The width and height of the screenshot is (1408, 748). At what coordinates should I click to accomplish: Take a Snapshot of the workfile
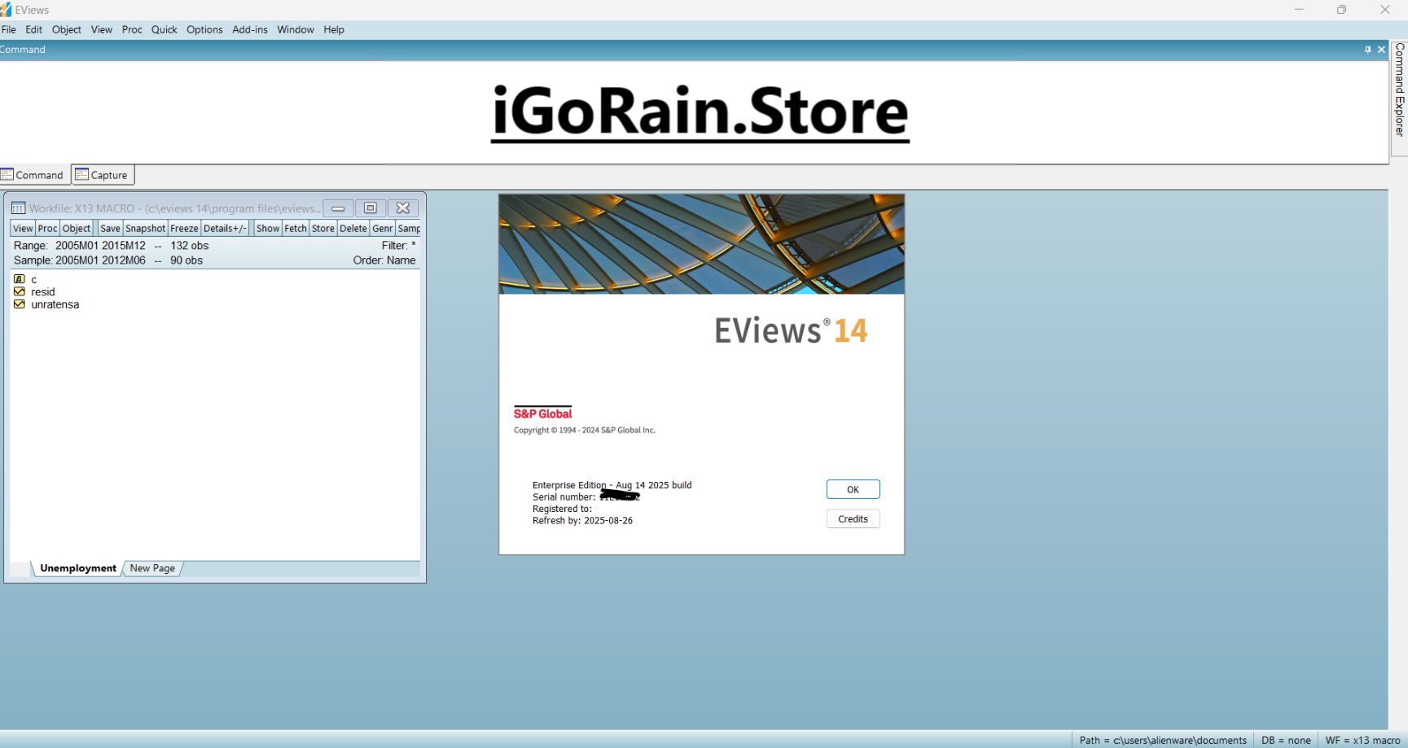145,228
